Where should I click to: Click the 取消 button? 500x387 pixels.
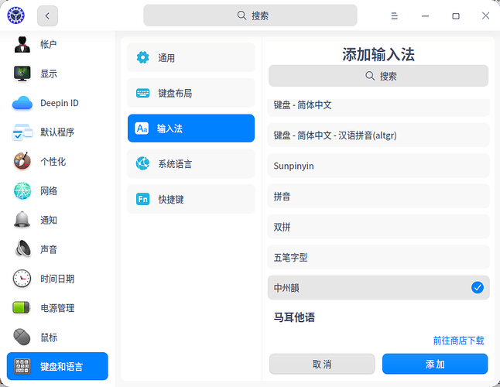pyautogui.click(x=322, y=364)
